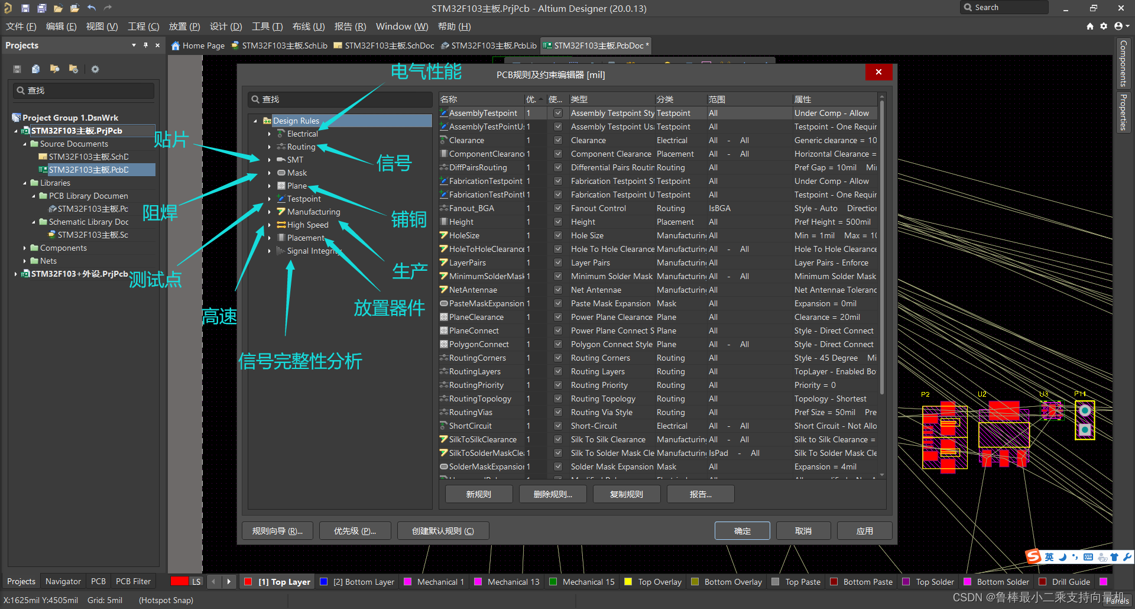
Task: Toggle enabled checkbox for ShortCircuit rule
Action: click(x=557, y=426)
